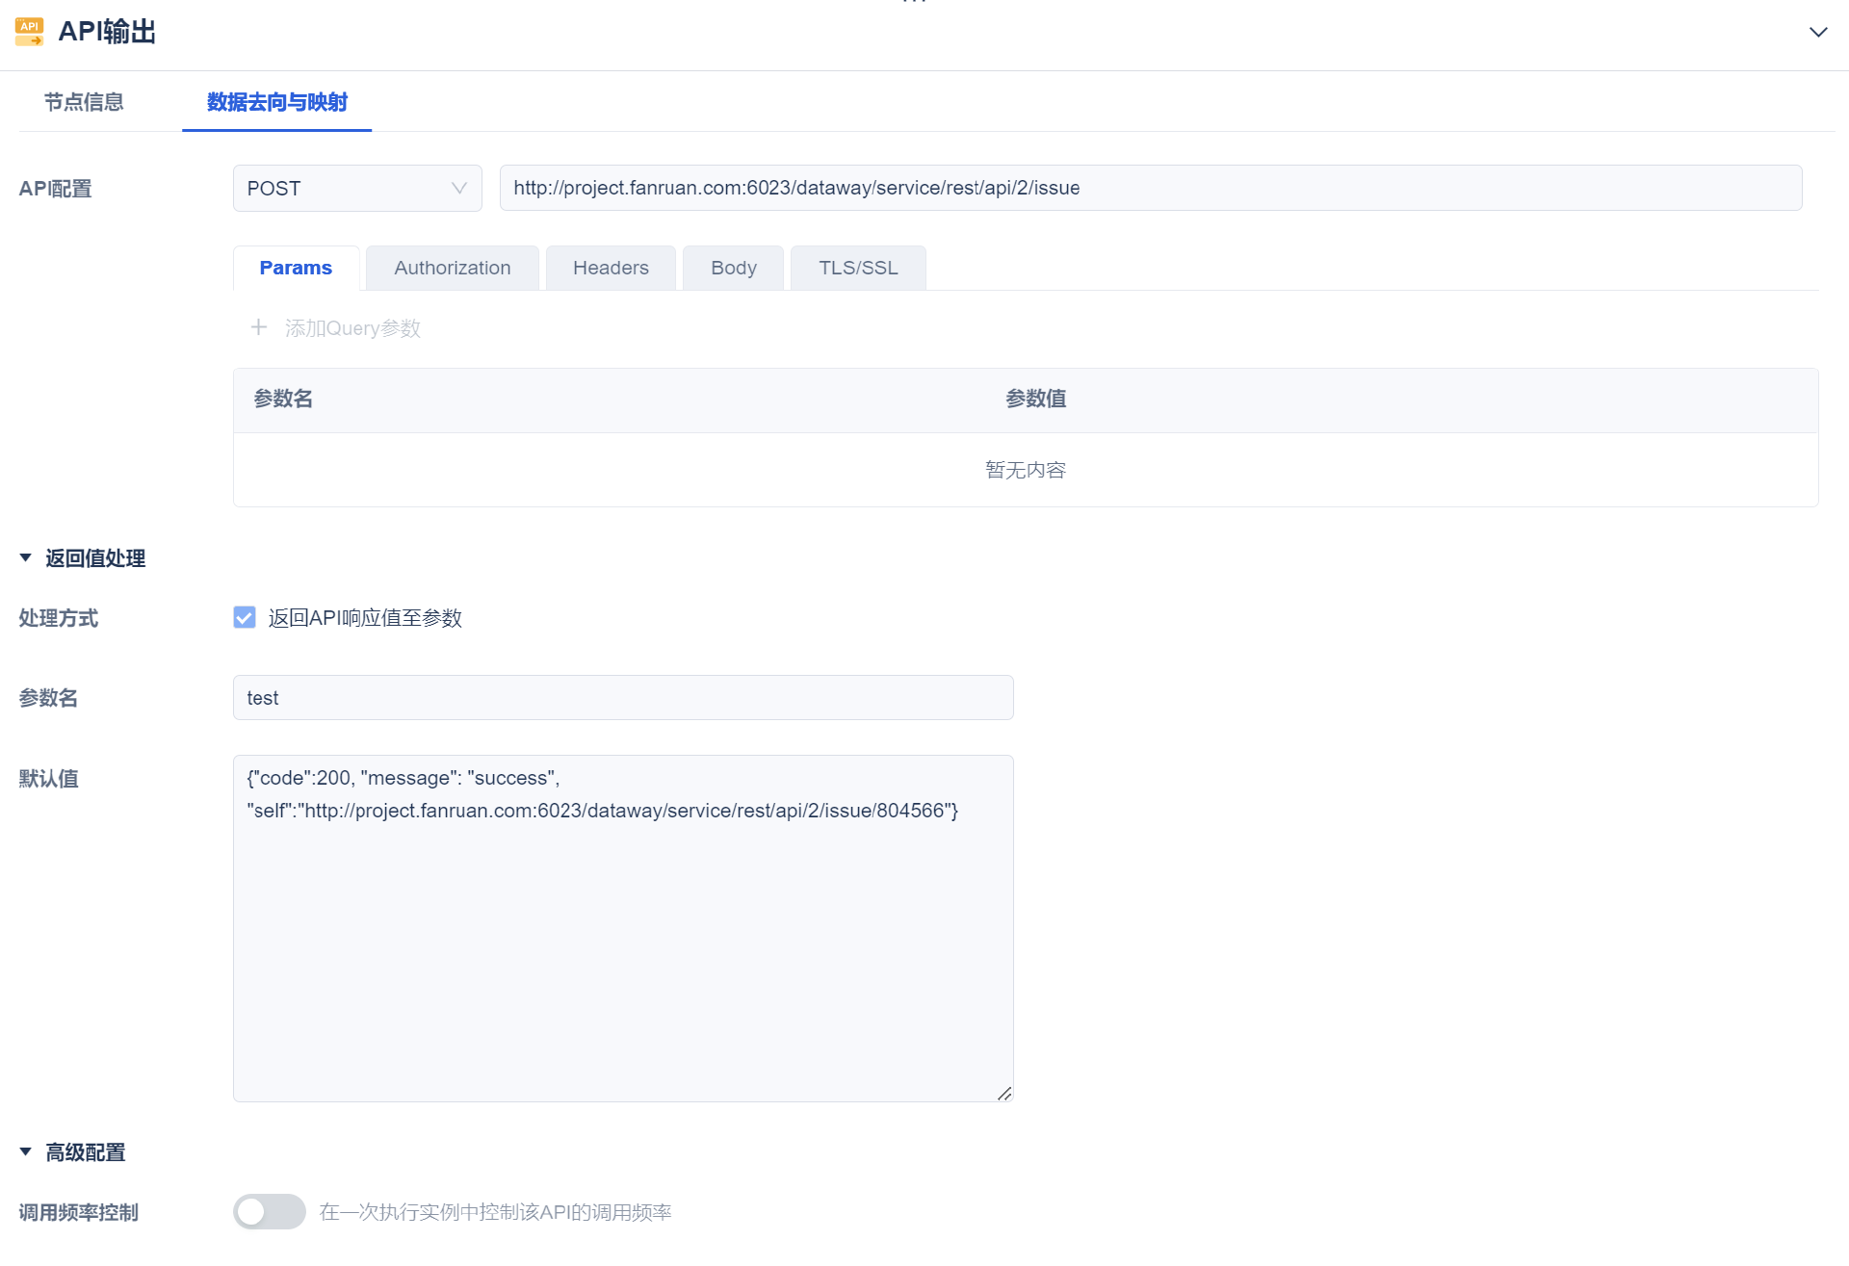Click 添加Query参数 link
This screenshot has width=1849, height=1266.
352,328
